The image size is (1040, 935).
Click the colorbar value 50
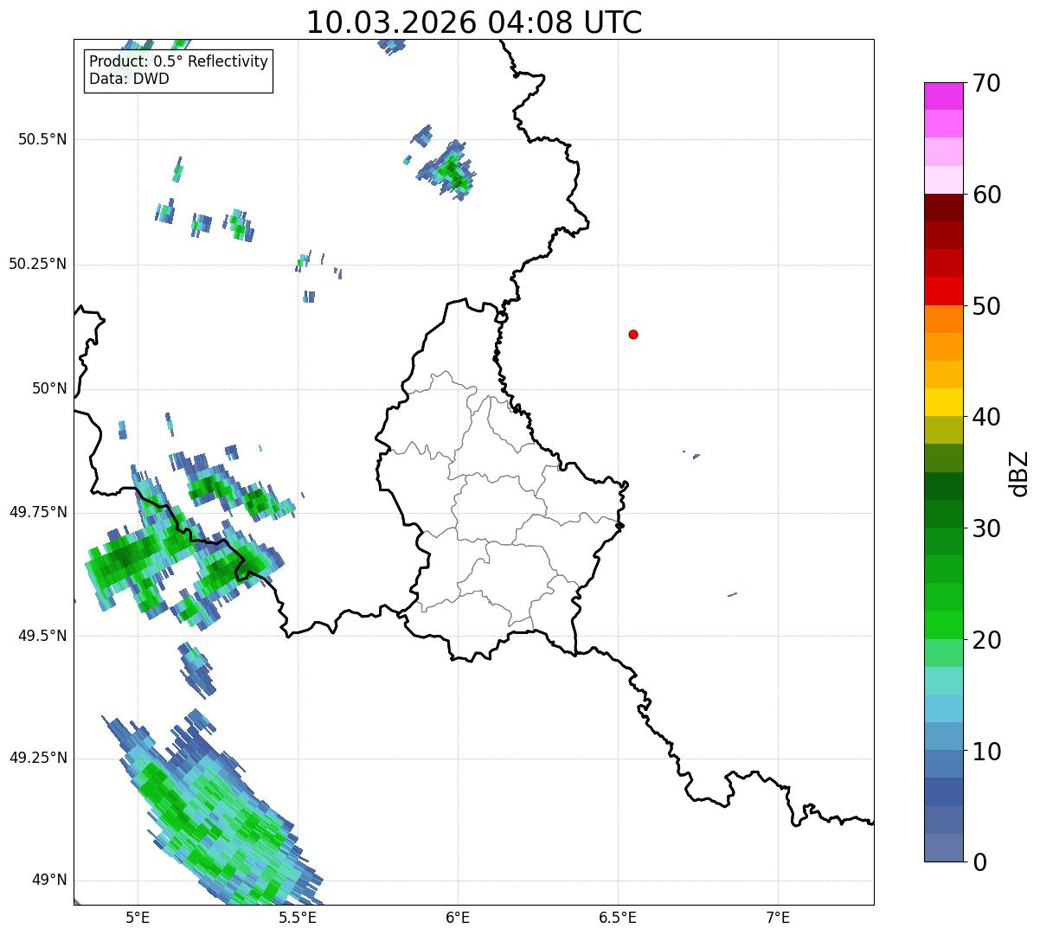pyautogui.click(x=986, y=306)
